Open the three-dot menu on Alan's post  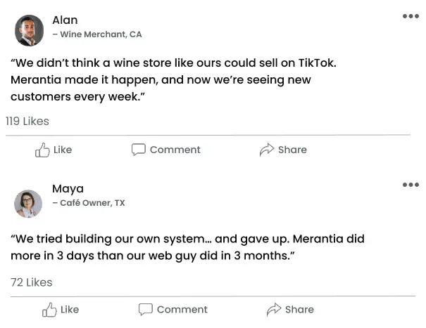411,16
